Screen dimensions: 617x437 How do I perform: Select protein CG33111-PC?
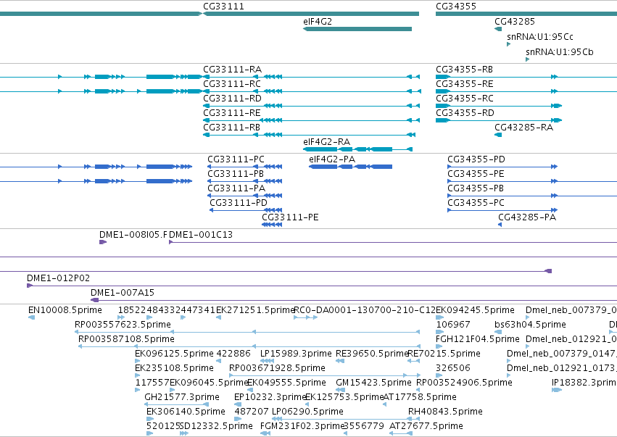click(236, 159)
